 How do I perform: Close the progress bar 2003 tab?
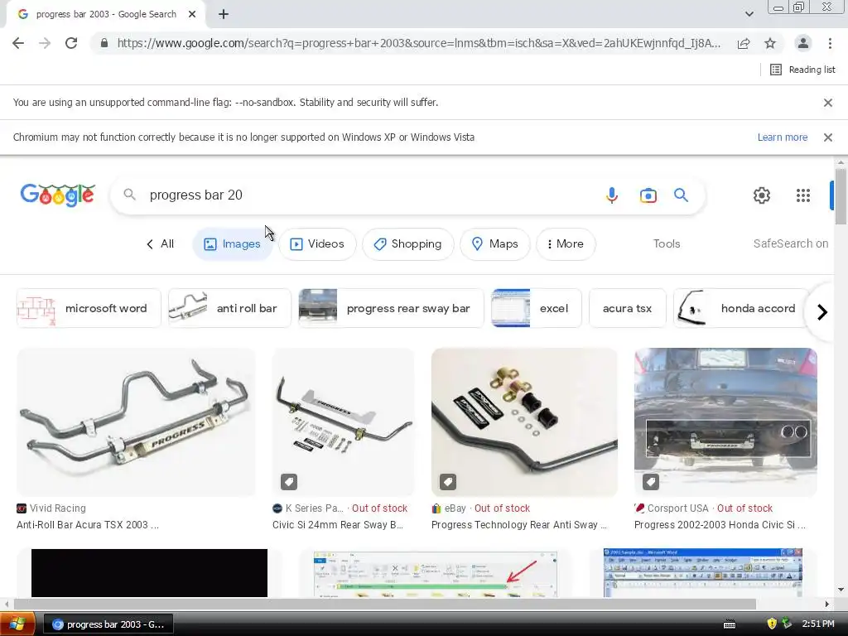[x=192, y=14]
